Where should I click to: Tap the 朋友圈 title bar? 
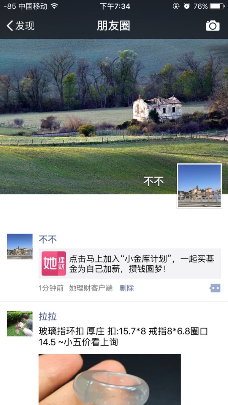pos(114,26)
